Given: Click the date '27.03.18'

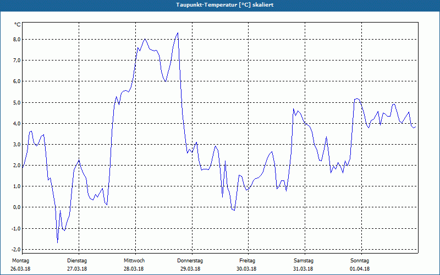Looking at the screenshot, I should (x=77, y=269).
